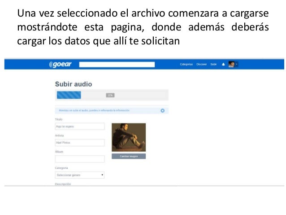Screen dimensions: 286x215
Task: Click the Titulo input field
Action: click(80, 127)
